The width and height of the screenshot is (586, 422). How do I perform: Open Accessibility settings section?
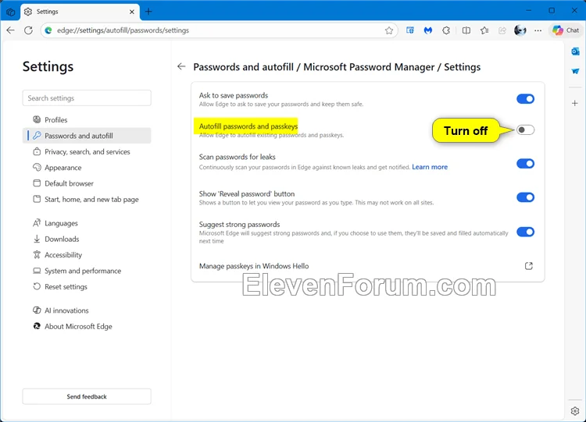(x=87, y=255)
